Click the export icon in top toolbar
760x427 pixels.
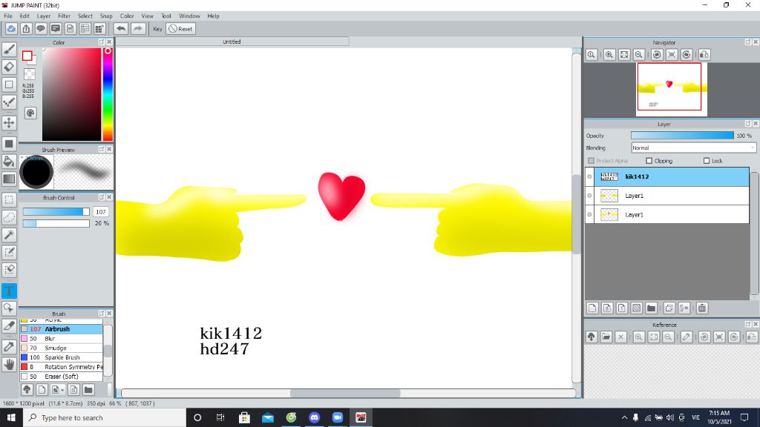click(26, 29)
